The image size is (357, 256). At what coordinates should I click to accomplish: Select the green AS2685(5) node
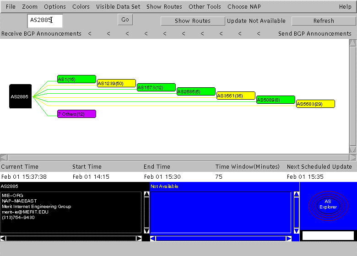click(x=196, y=91)
